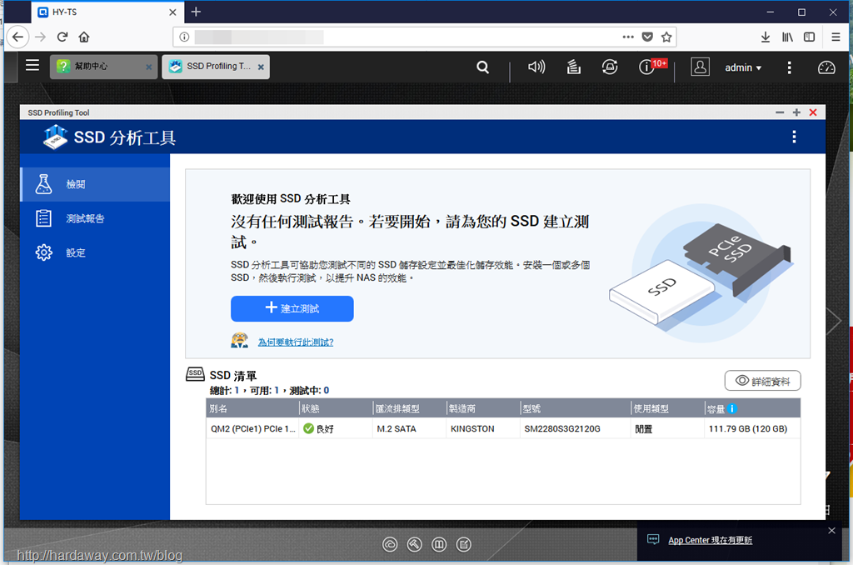Open the QTS main hamburger menu

point(32,65)
